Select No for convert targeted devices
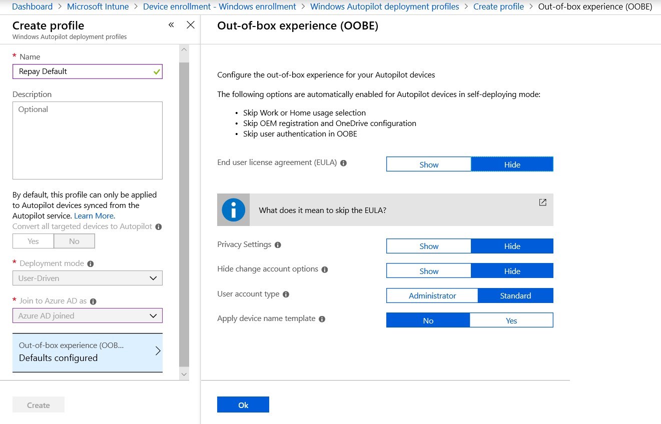The image size is (661, 424). point(74,241)
